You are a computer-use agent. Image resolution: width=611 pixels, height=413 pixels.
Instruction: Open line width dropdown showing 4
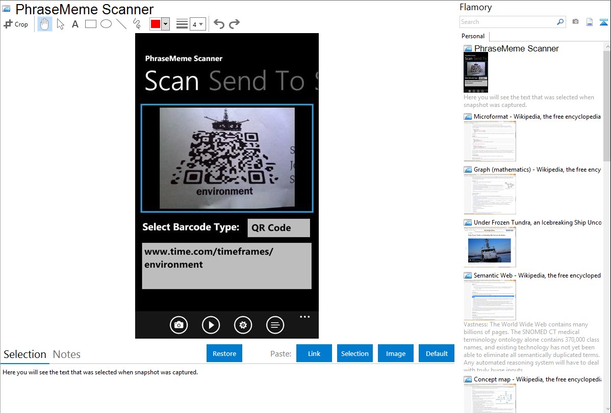197,24
